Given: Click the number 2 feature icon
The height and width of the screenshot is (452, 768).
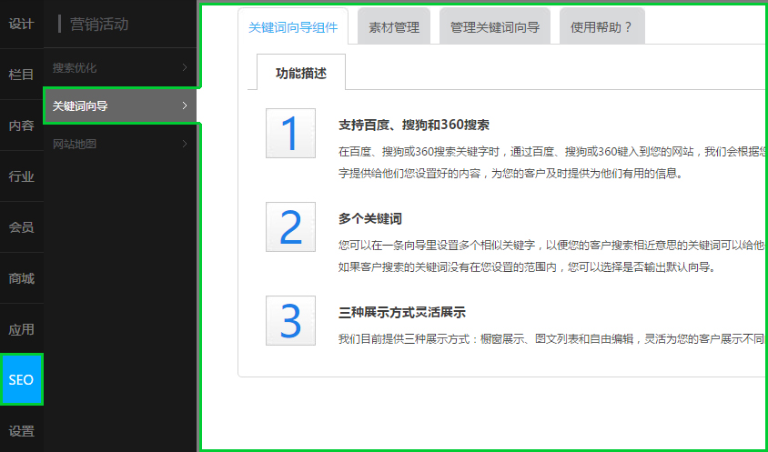Looking at the screenshot, I should tap(290, 227).
